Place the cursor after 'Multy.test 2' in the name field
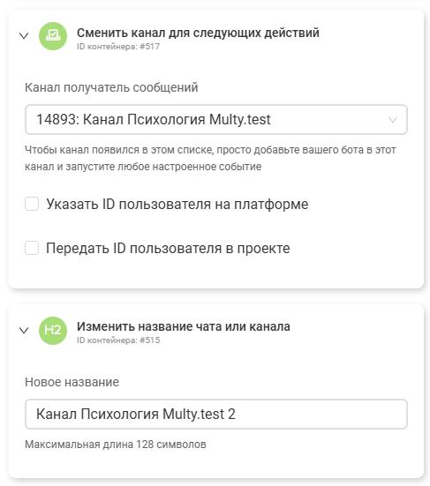The image size is (430, 486). [x=237, y=414]
